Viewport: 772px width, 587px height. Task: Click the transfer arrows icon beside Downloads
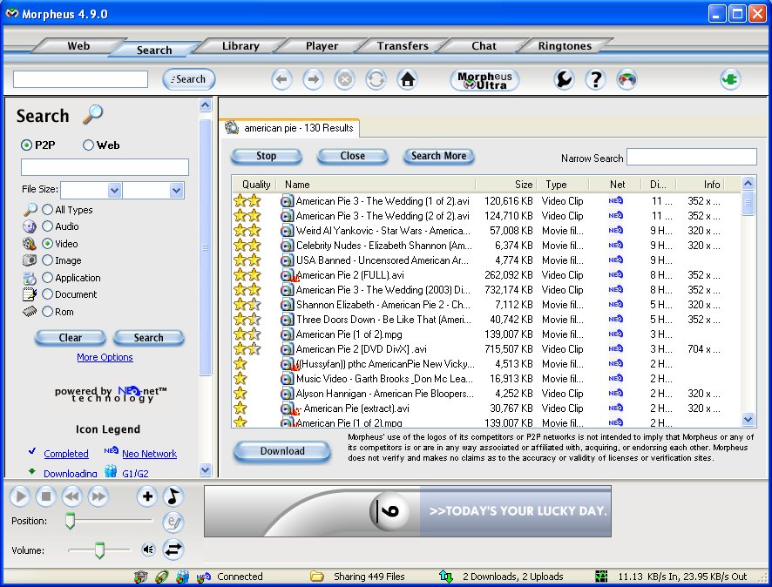click(x=445, y=577)
